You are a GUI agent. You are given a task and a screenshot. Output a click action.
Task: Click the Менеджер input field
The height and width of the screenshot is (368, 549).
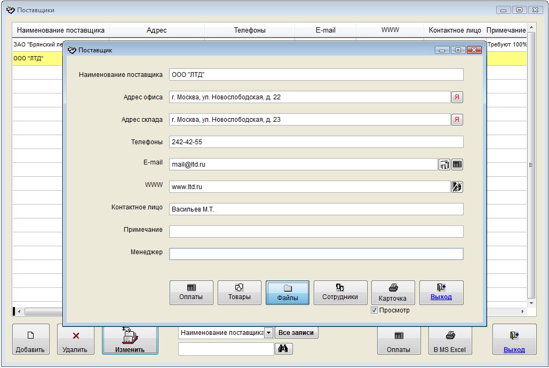pyautogui.click(x=316, y=254)
